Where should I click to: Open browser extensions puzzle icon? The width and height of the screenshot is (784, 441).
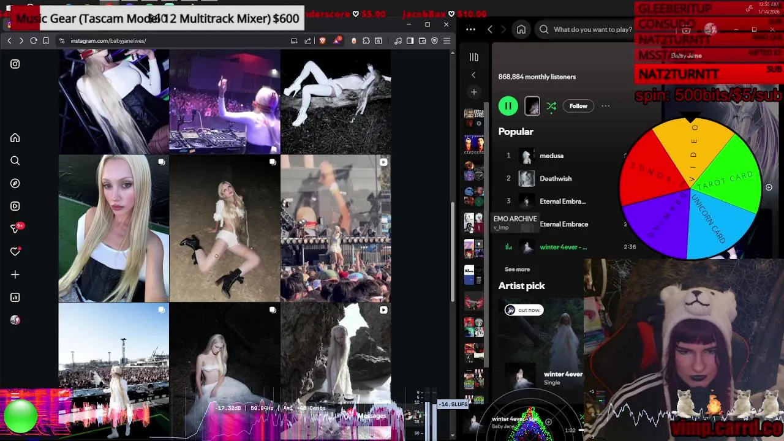coord(366,41)
